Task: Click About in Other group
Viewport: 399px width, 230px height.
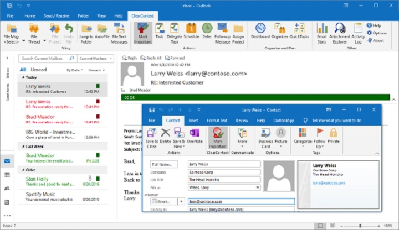Action: [x=376, y=40]
